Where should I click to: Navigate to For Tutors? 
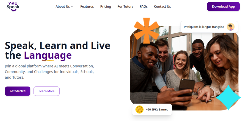(125, 7)
